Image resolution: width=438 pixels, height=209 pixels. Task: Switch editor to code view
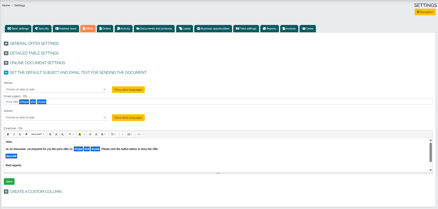(x=139, y=134)
